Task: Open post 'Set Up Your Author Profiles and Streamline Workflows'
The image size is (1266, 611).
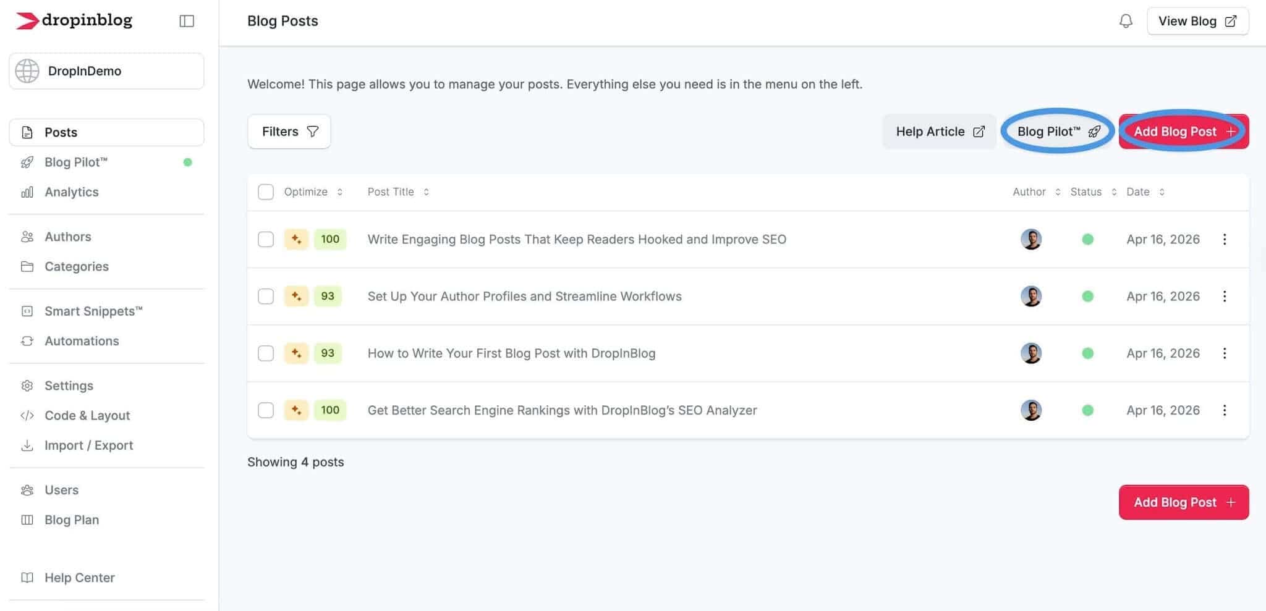Action: click(x=524, y=296)
